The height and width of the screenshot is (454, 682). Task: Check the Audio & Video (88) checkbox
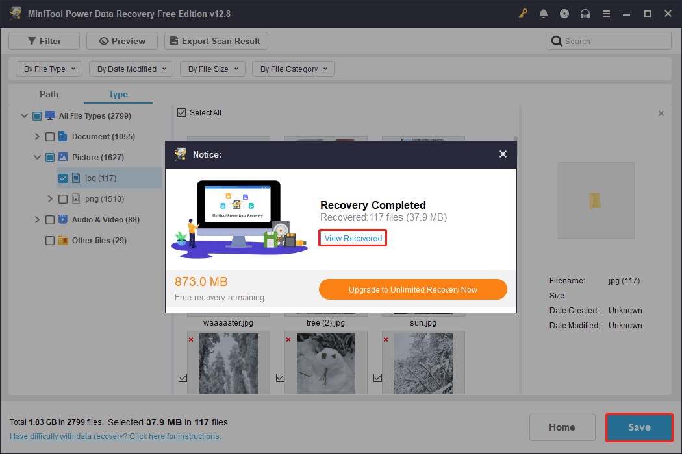click(50, 220)
